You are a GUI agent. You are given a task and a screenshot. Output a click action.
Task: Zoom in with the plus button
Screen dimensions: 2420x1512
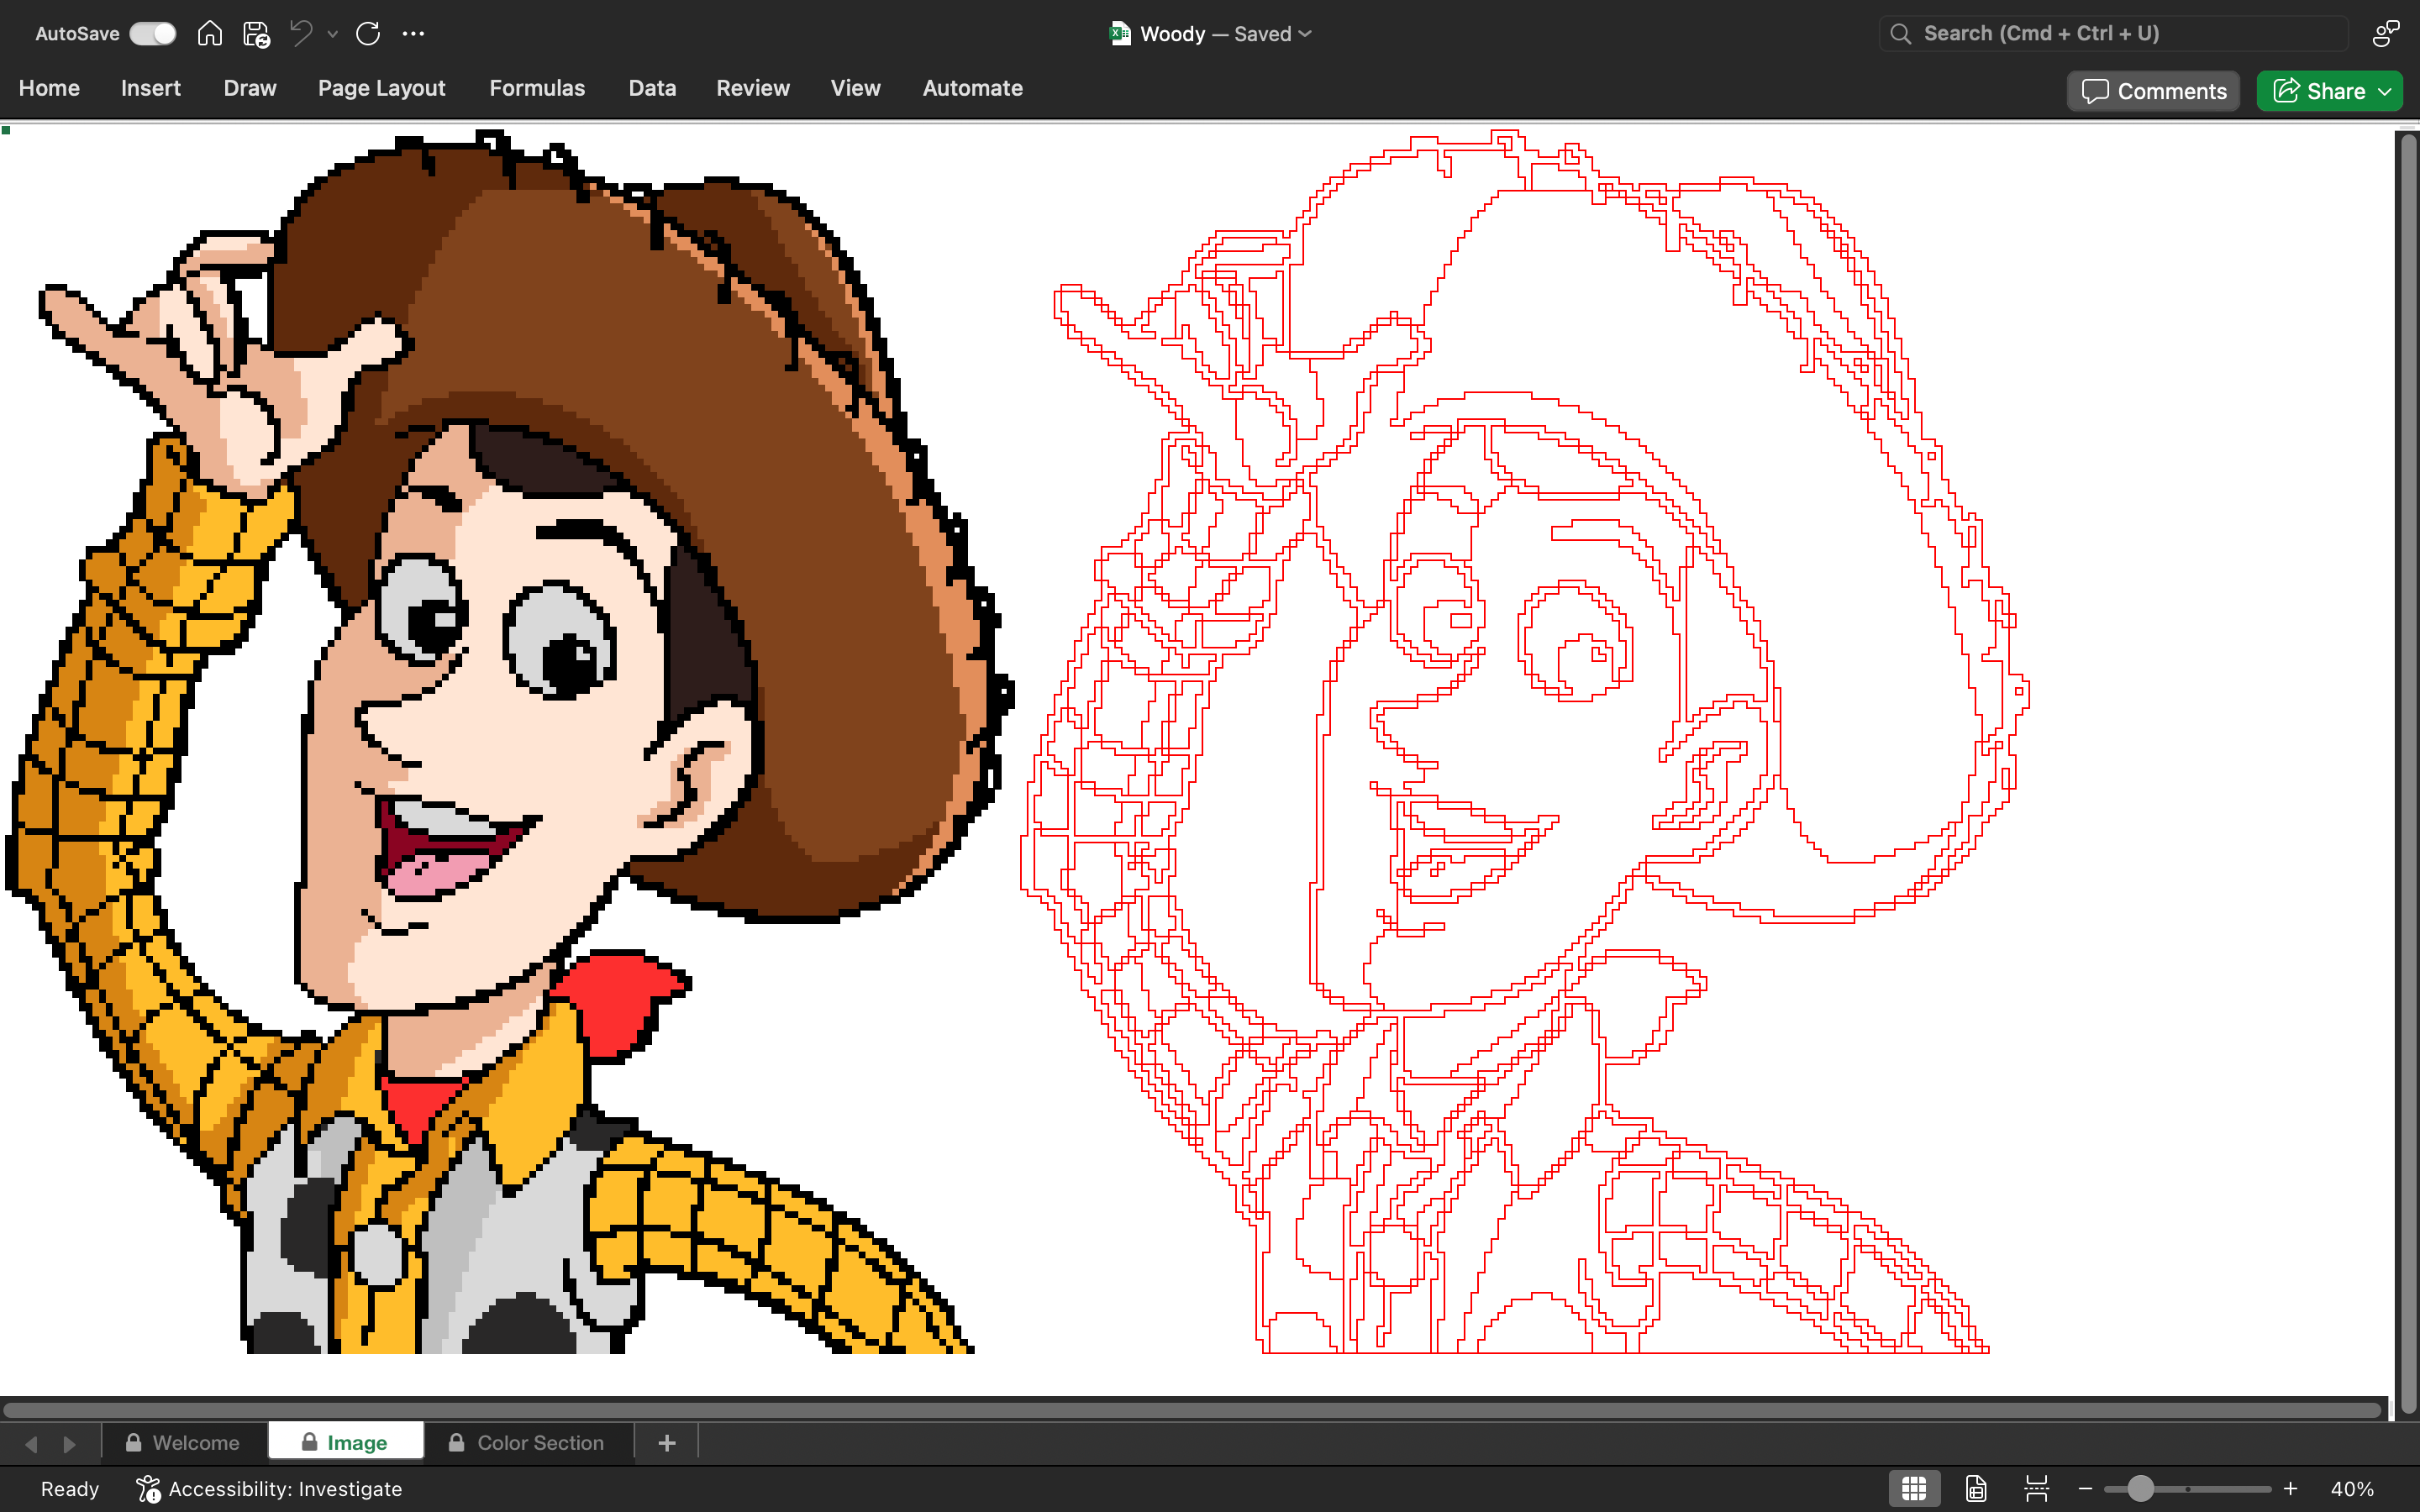click(2290, 1489)
